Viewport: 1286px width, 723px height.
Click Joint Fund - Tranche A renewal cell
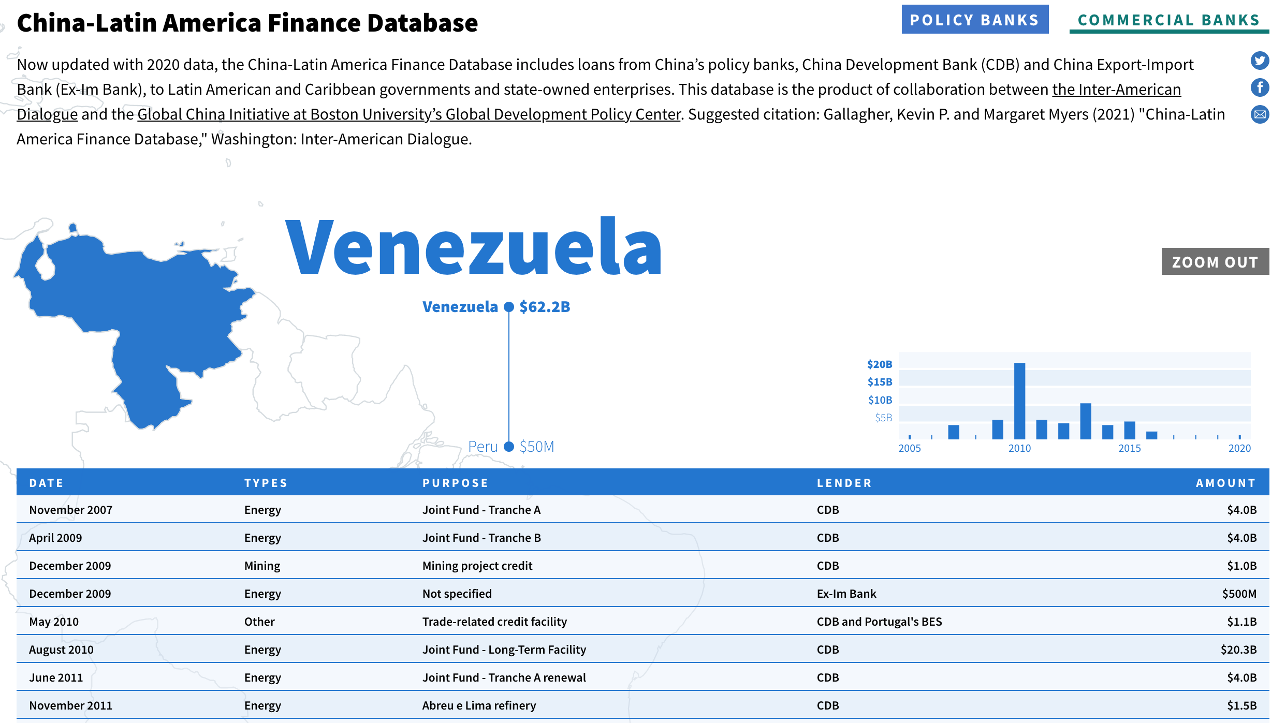coord(504,677)
